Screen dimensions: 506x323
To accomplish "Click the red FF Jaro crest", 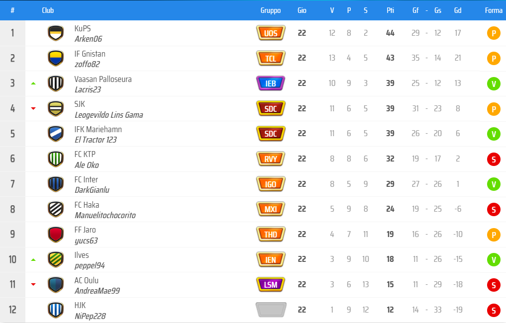I will pyautogui.click(x=55, y=234).
